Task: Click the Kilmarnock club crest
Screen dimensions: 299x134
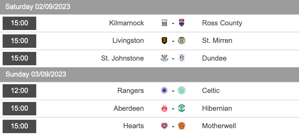Action: pos(164,23)
